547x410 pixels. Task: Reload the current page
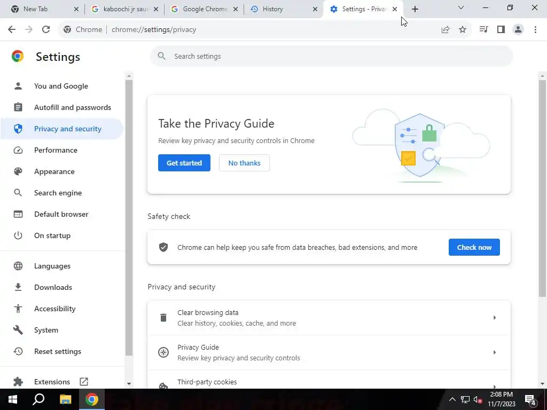46,30
